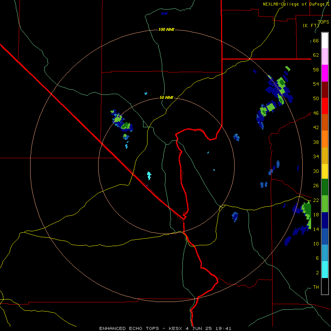
Task: Click the legend value "46"
Action: point(316,113)
